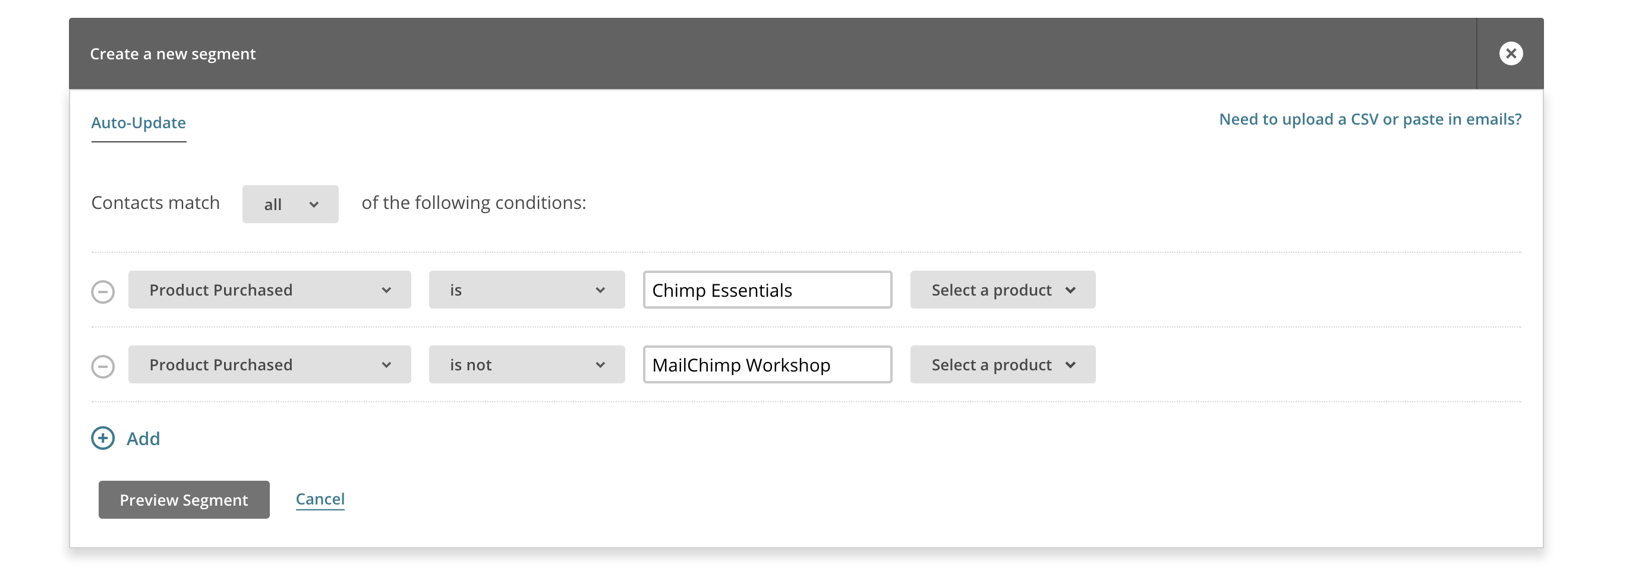Click the plus icon to add condition

pos(103,437)
